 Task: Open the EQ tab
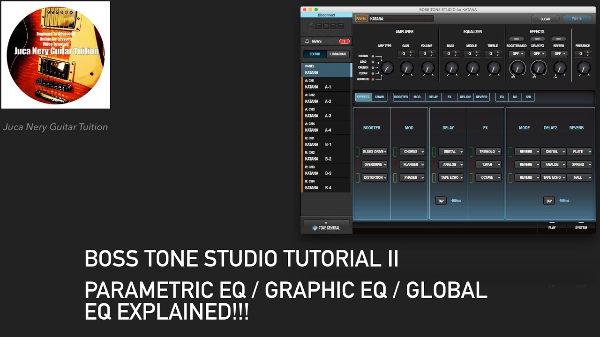(x=502, y=97)
